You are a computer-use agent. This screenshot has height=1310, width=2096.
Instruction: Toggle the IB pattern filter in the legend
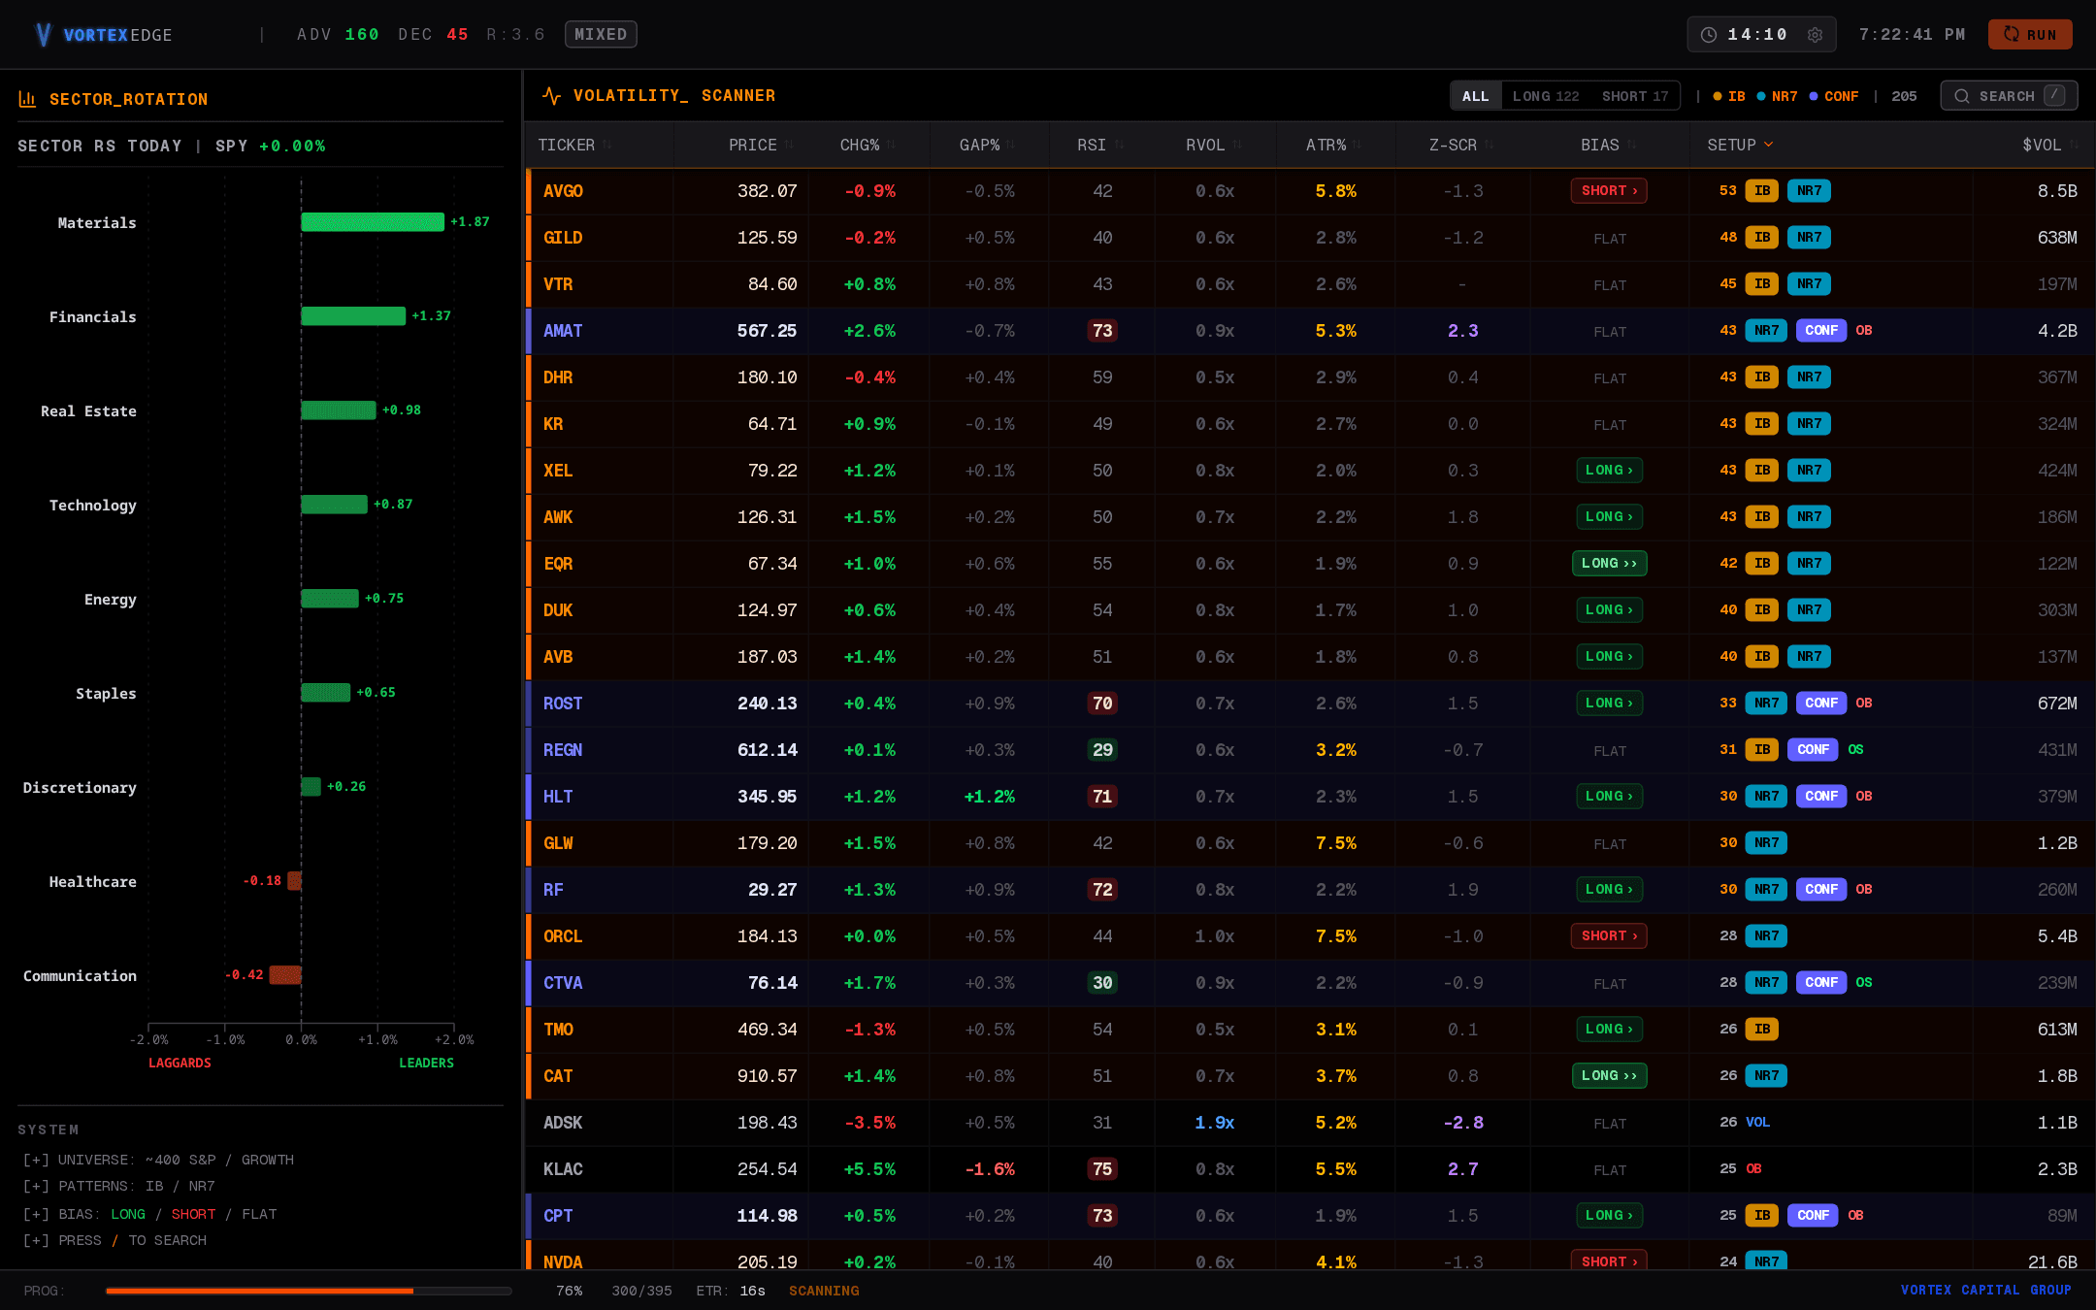tap(1729, 96)
